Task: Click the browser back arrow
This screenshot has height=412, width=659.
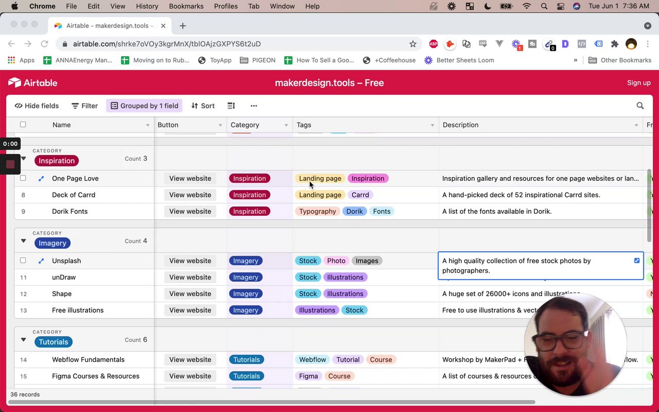Action: [x=11, y=44]
